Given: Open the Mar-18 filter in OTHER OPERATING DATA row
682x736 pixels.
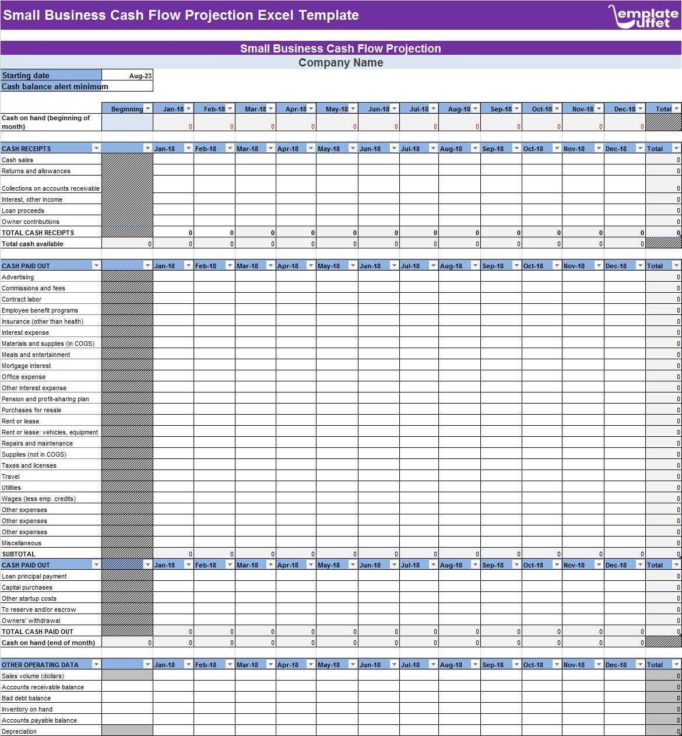Looking at the screenshot, I should [x=270, y=664].
